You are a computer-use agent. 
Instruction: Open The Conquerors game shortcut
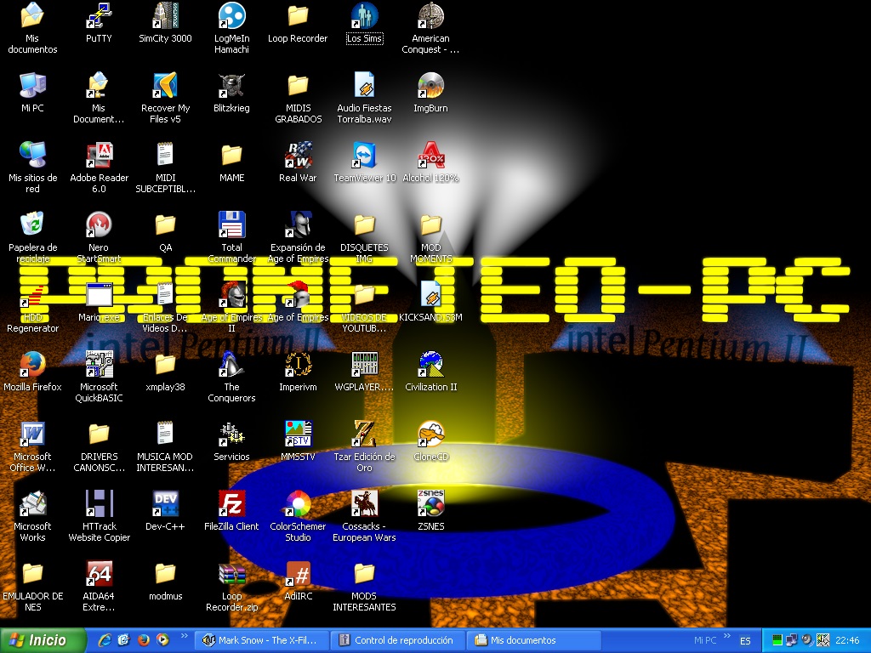tap(231, 377)
